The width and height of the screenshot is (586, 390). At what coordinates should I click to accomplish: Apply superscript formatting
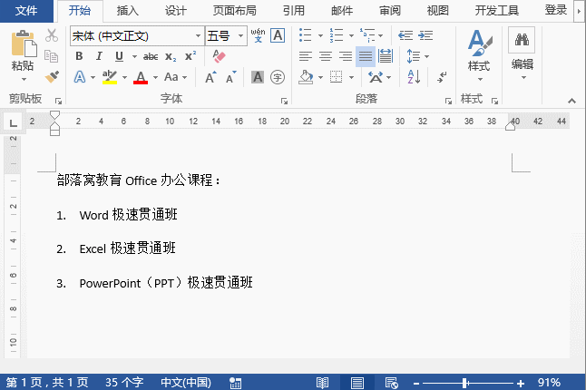190,56
